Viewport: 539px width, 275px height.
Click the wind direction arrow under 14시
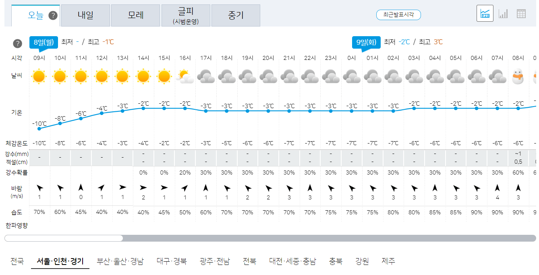pos(143,187)
